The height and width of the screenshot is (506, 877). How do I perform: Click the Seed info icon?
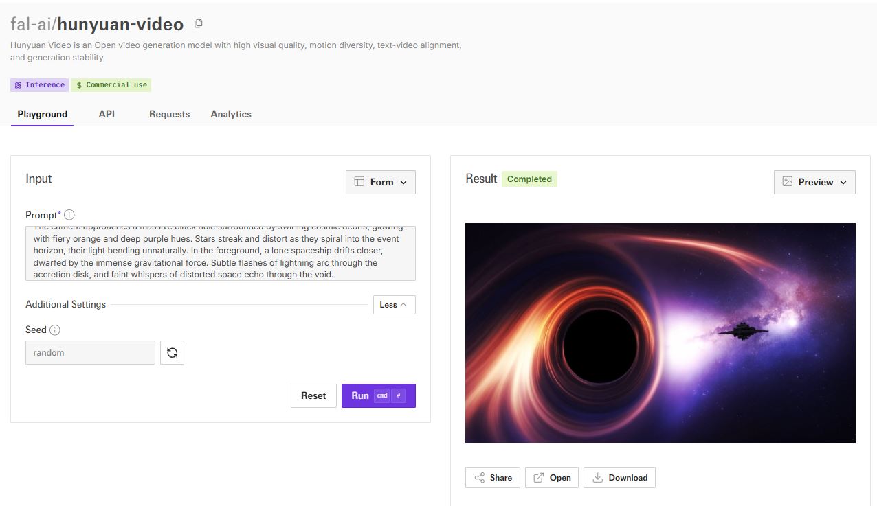pos(55,330)
